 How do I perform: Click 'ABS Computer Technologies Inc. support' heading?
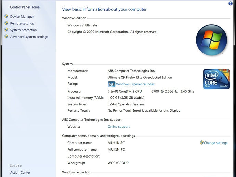(92, 120)
